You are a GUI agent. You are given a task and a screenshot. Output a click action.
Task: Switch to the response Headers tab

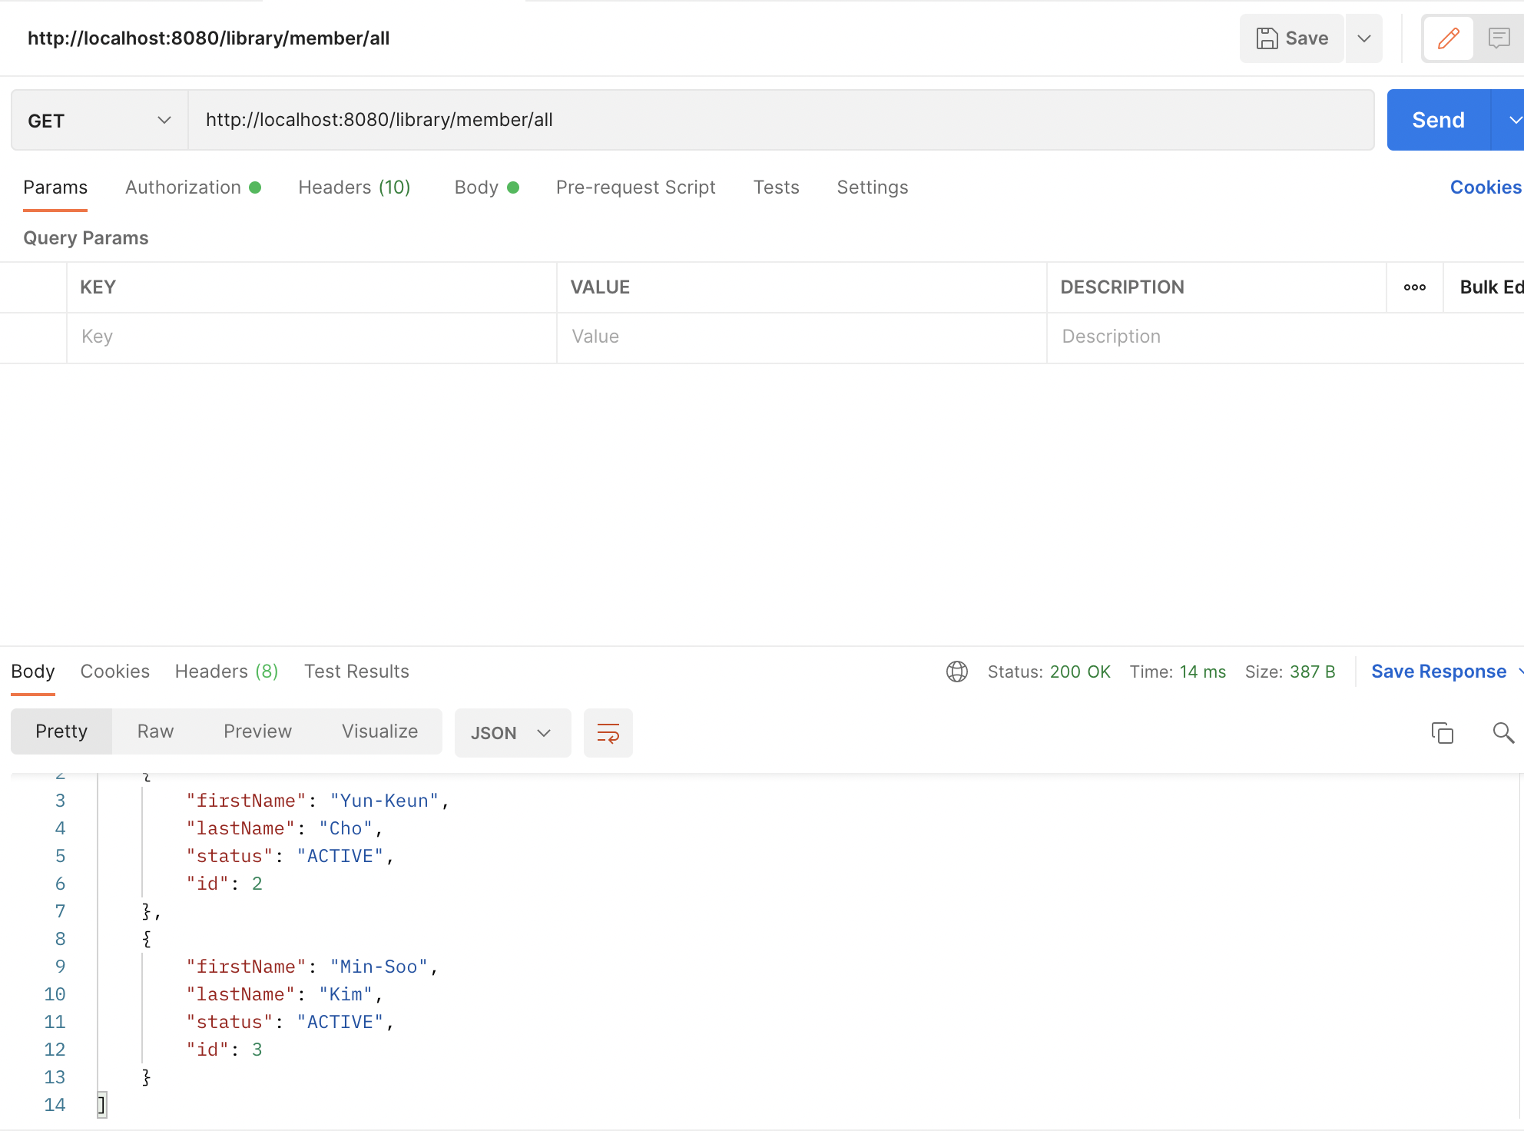pyautogui.click(x=225, y=671)
